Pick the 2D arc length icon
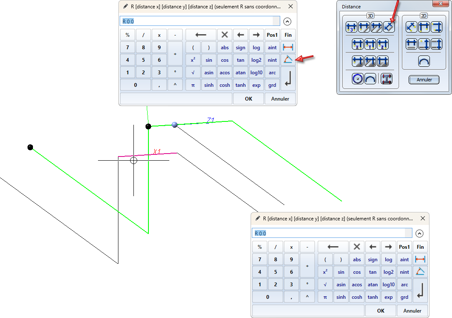 tap(424, 61)
